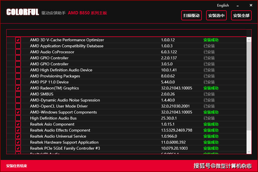Check High Definition Audio Bus checkbox
This screenshot has height=172, width=258.
(18, 118)
